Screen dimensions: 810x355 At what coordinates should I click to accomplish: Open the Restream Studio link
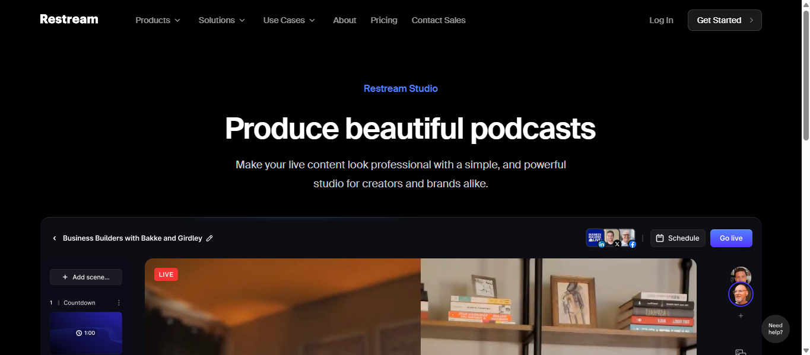coord(401,88)
